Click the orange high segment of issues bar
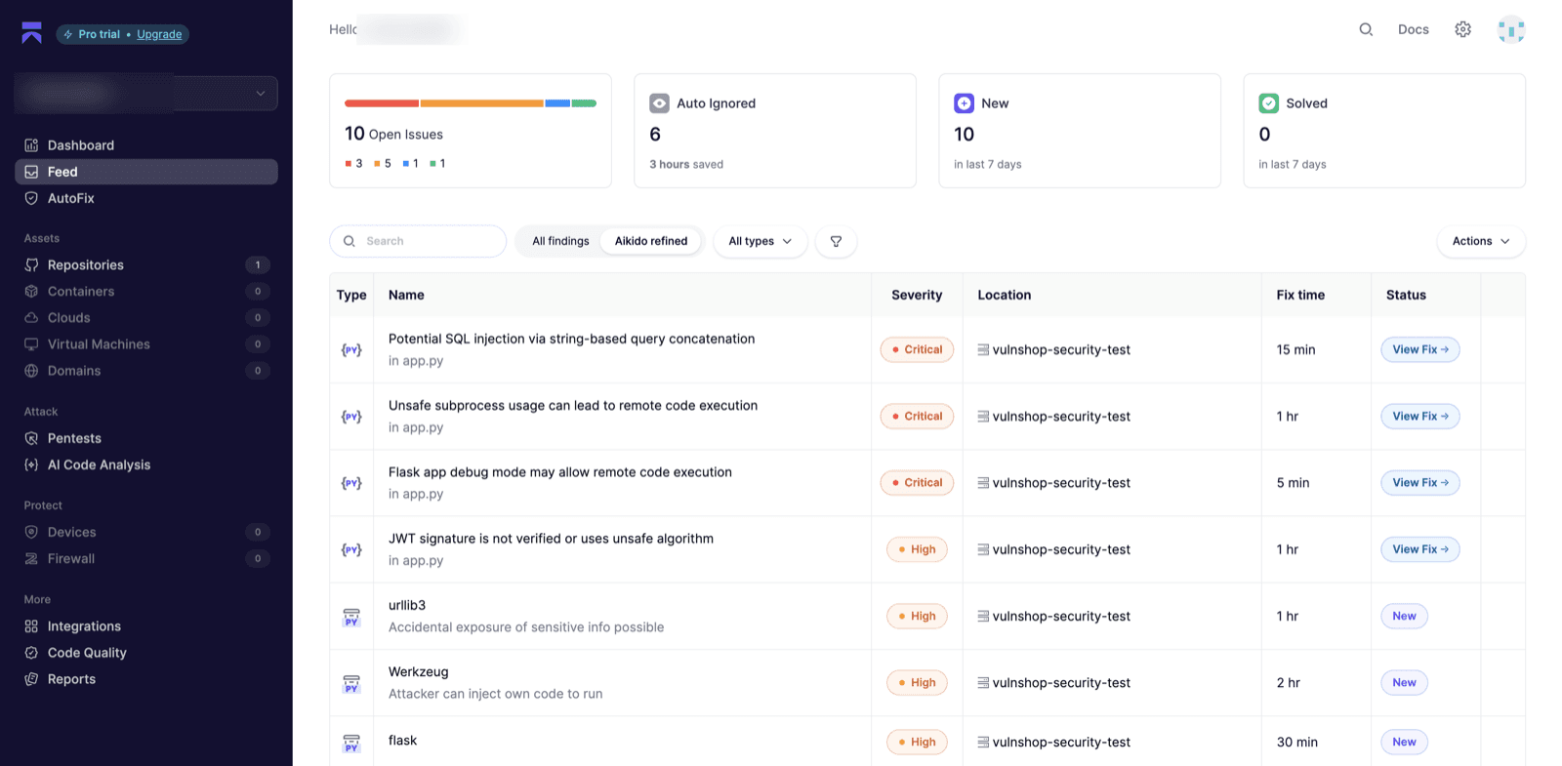Image resolution: width=1562 pixels, height=766 pixels. pos(482,103)
